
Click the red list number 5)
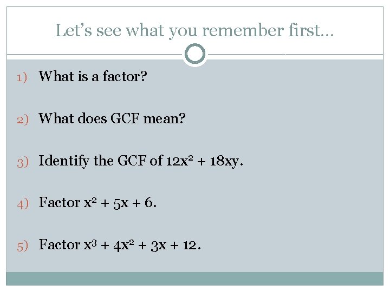coord(22,247)
